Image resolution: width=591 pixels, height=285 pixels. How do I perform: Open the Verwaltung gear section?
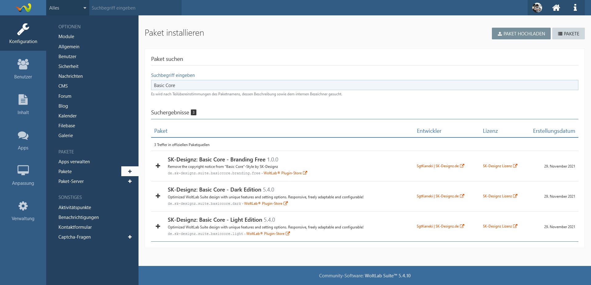click(x=23, y=211)
